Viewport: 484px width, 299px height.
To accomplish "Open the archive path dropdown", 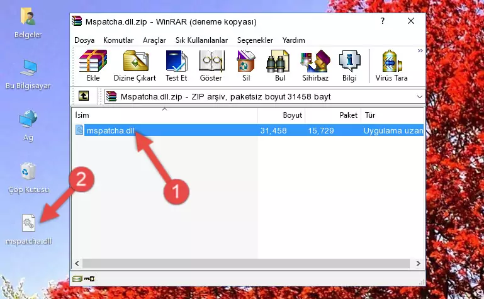I will (419, 96).
